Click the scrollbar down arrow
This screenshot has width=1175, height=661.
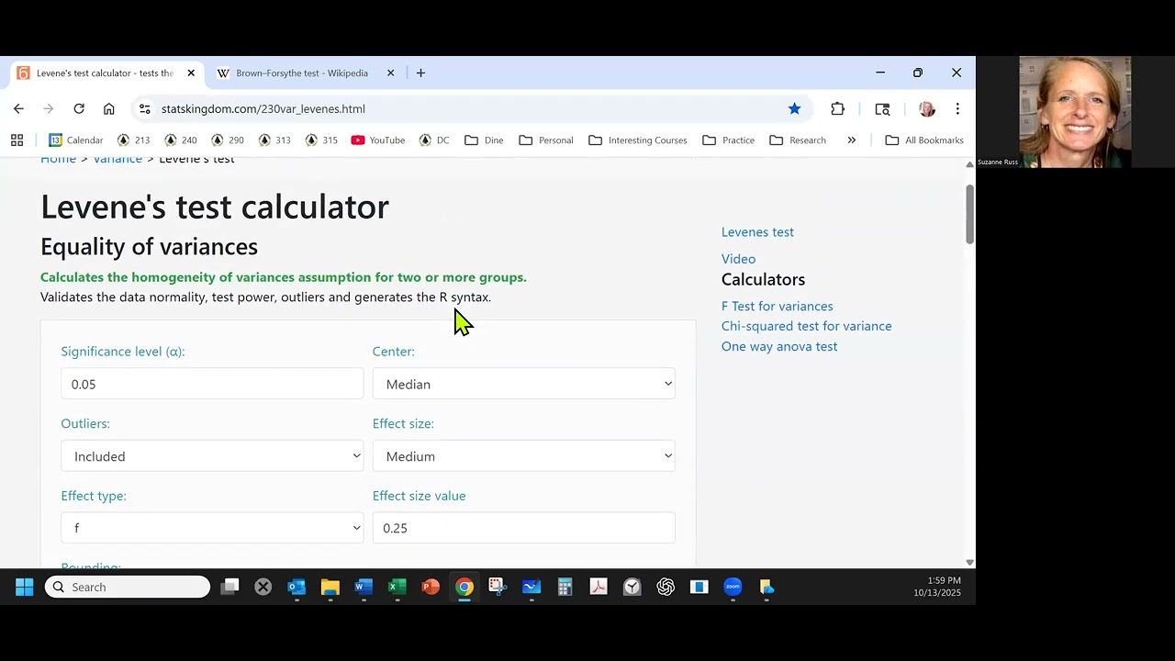coord(969,562)
